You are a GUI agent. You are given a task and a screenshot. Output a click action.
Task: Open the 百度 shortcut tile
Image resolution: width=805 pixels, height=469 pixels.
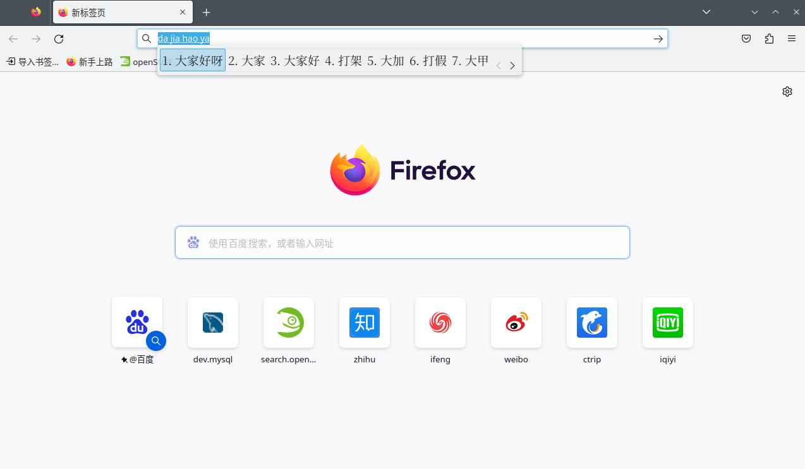137,323
